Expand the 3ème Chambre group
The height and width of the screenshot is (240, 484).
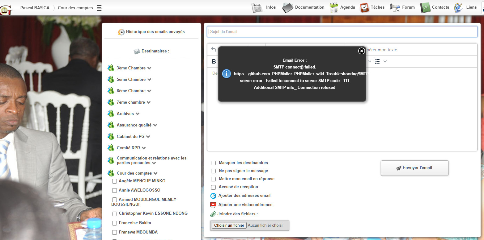[x=149, y=68]
